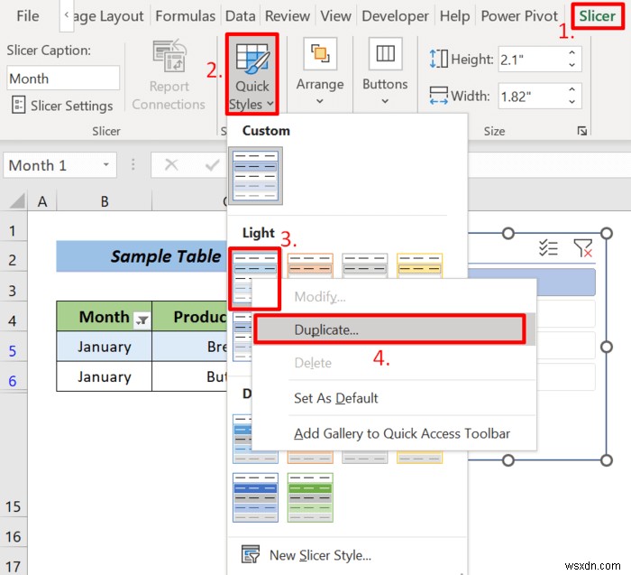This screenshot has width=631, height=575.
Task: Select the dark blue slicer style thumbnail
Action: click(255, 497)
